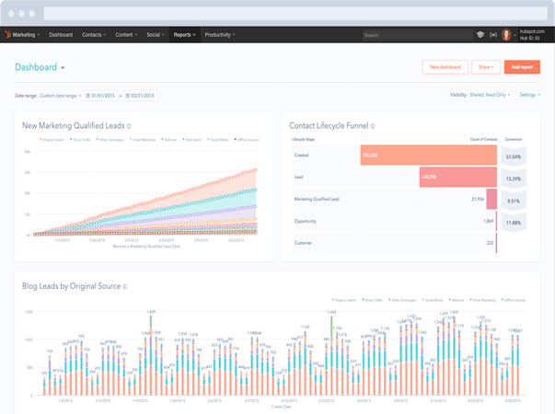Open the Contacts menu
The image size is (555, 414).
coord(94,35)
